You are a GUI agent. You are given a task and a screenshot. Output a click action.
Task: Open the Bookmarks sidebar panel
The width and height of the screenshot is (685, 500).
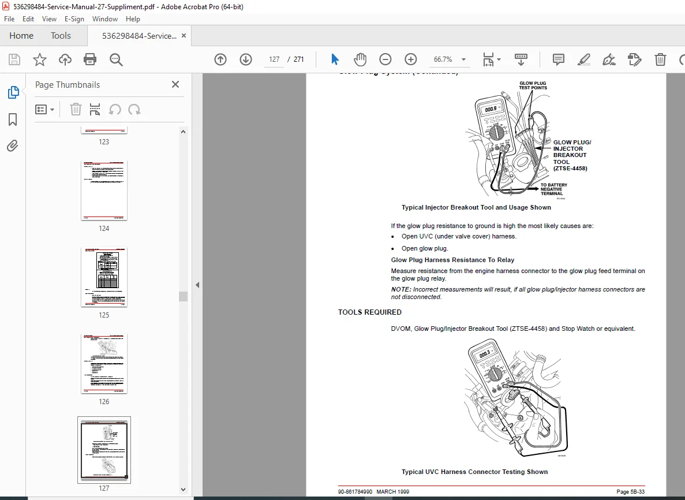(x=13, y=120)
